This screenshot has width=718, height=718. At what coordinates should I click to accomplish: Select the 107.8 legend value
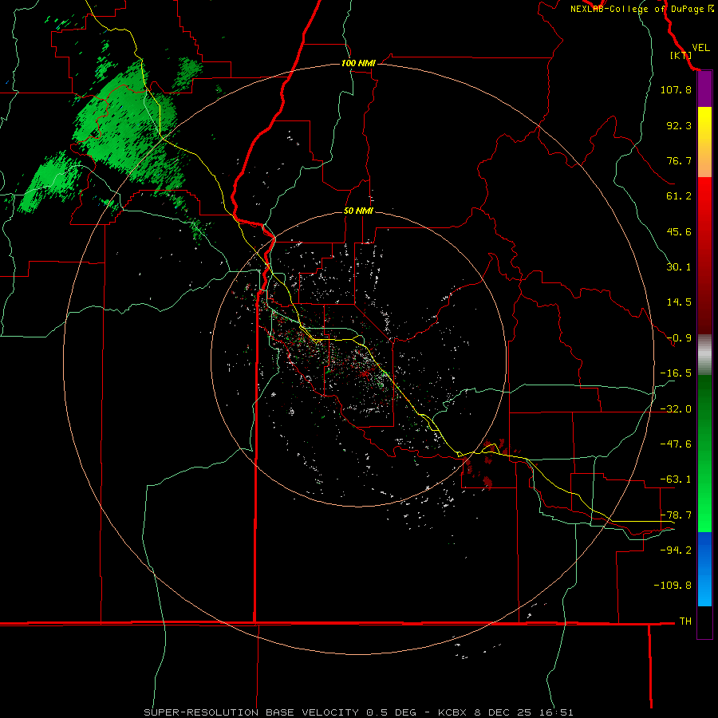point(676,89)
